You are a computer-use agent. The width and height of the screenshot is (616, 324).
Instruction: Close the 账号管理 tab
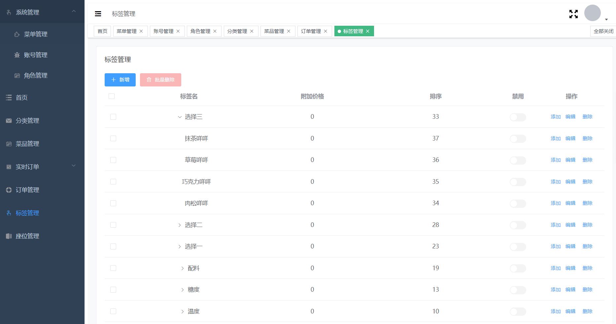click(x=178, y=31)
